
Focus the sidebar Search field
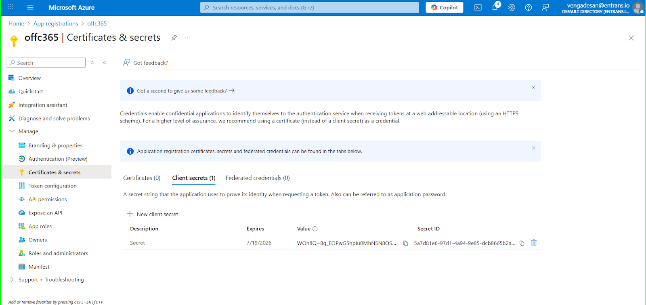coord(46,63)
